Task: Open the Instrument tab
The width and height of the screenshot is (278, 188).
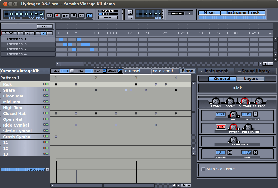Action: pos(216,71)
